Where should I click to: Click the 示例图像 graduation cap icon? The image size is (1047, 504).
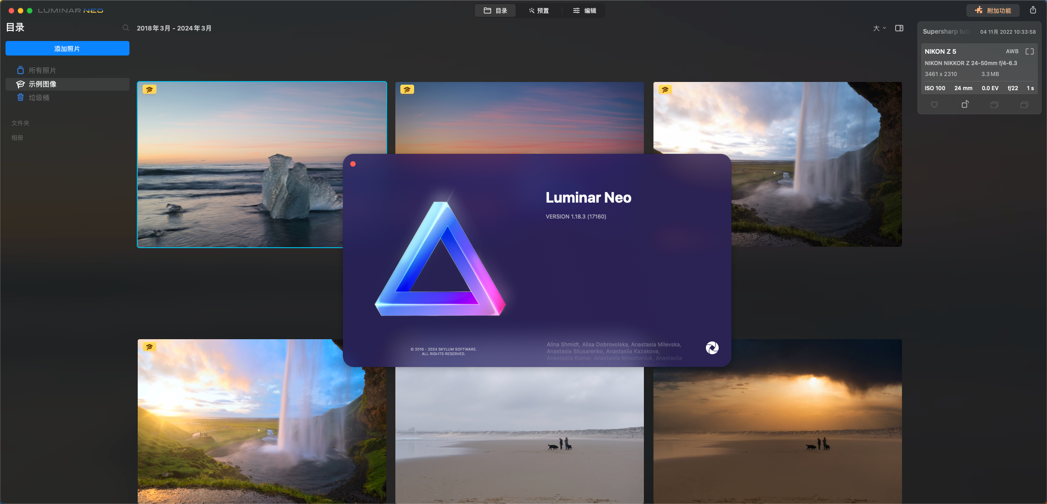pos(21,84)
